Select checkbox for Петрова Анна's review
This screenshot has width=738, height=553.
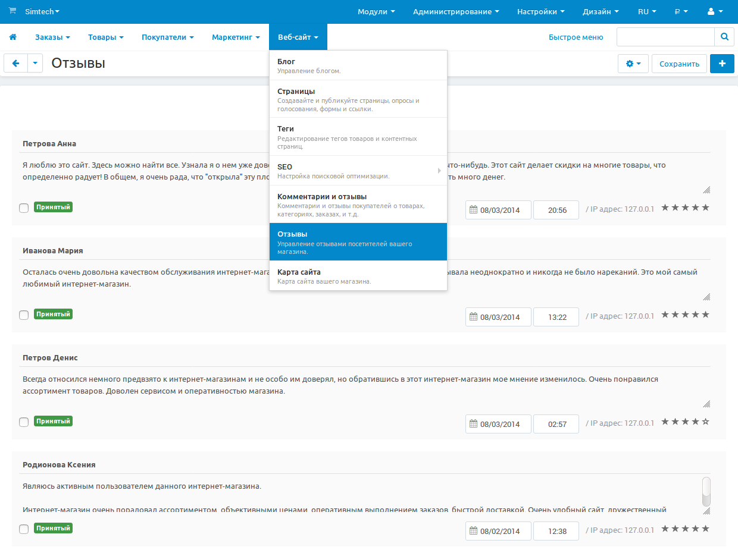(x=24, y=208)
